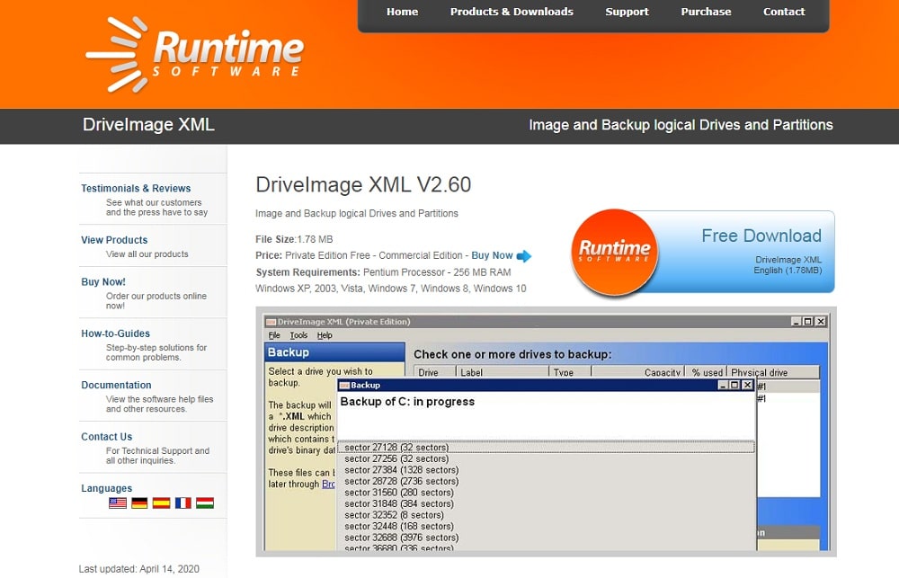Open the Documentation sidebar link

click(x=116, y=385)
